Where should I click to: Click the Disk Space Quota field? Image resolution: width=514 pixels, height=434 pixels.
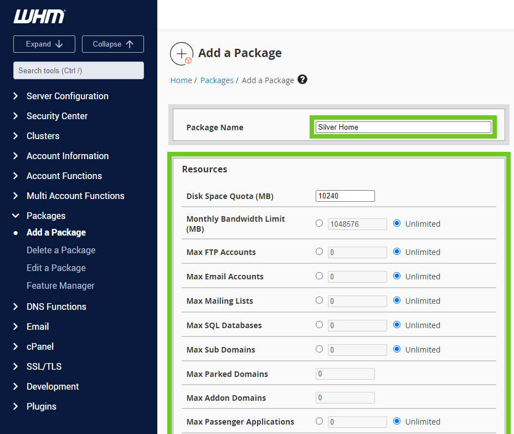(x=345, y=196)
